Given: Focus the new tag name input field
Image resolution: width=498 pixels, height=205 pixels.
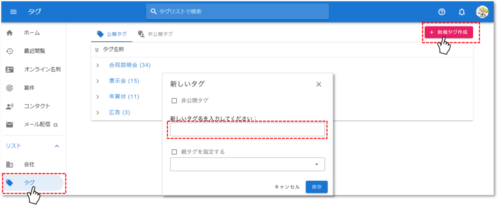Looking at the screenshot, I should coord(247,130).
